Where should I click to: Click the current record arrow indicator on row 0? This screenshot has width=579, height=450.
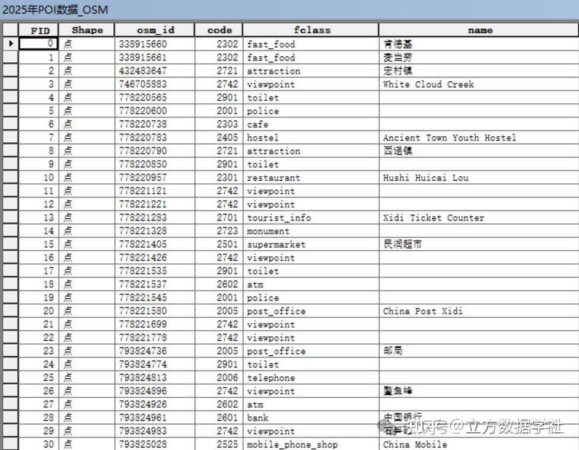[x=12, y=44]
